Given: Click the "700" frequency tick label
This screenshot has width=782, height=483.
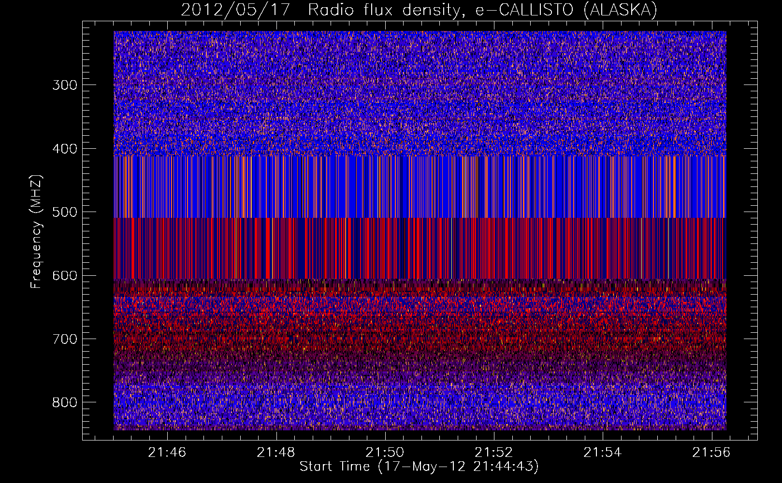Looking at the screenshot, I should click(x=65, y=339).
